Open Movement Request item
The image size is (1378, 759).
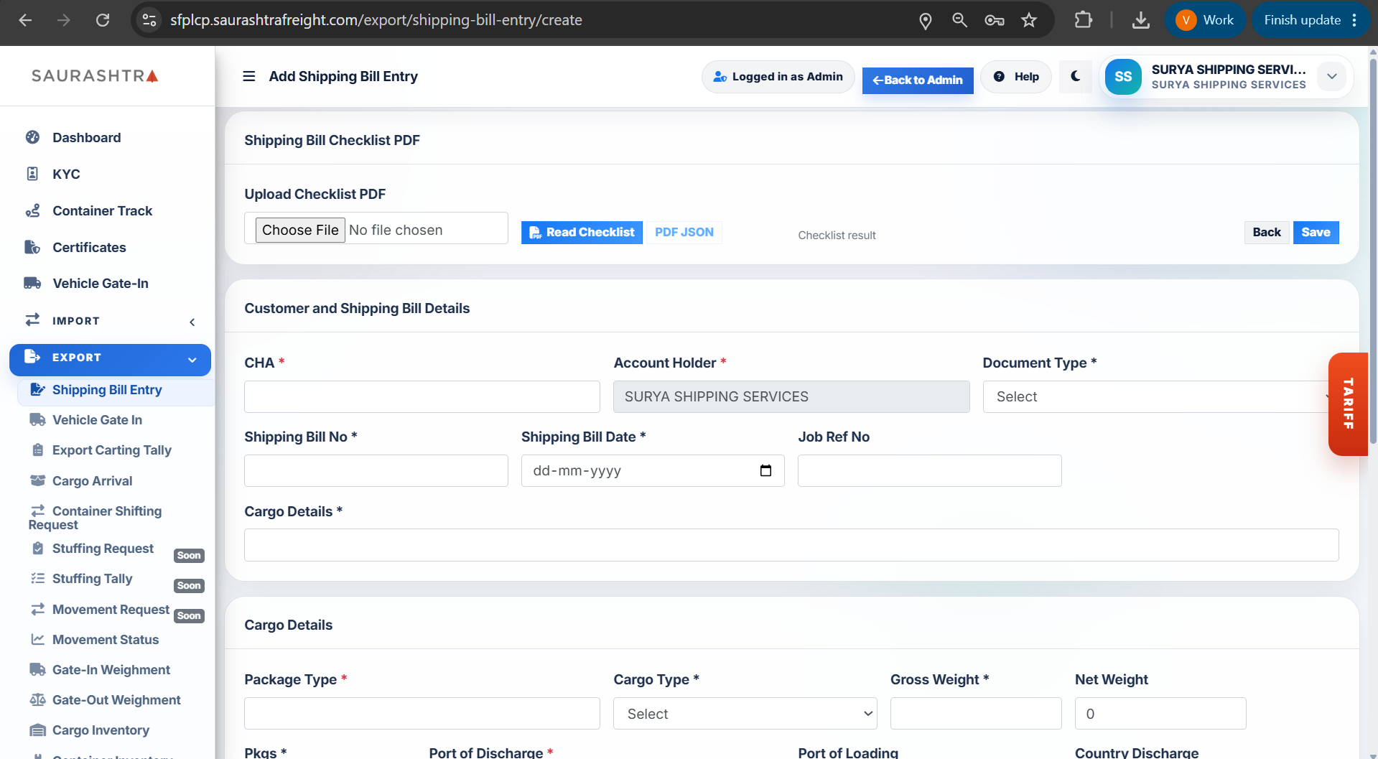click(x=111, y=609)
